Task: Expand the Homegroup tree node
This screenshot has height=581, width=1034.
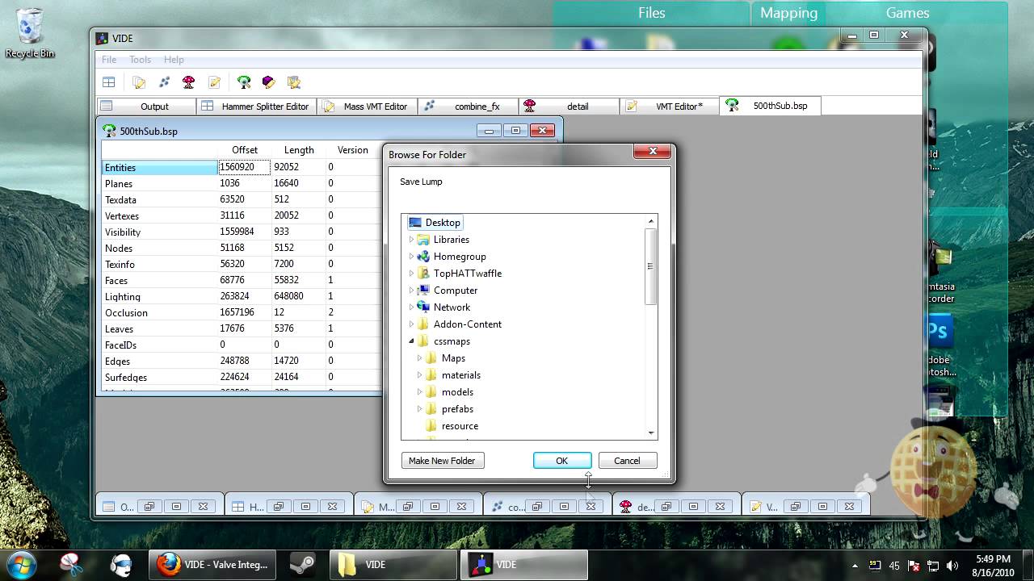Action: point(411,257)
